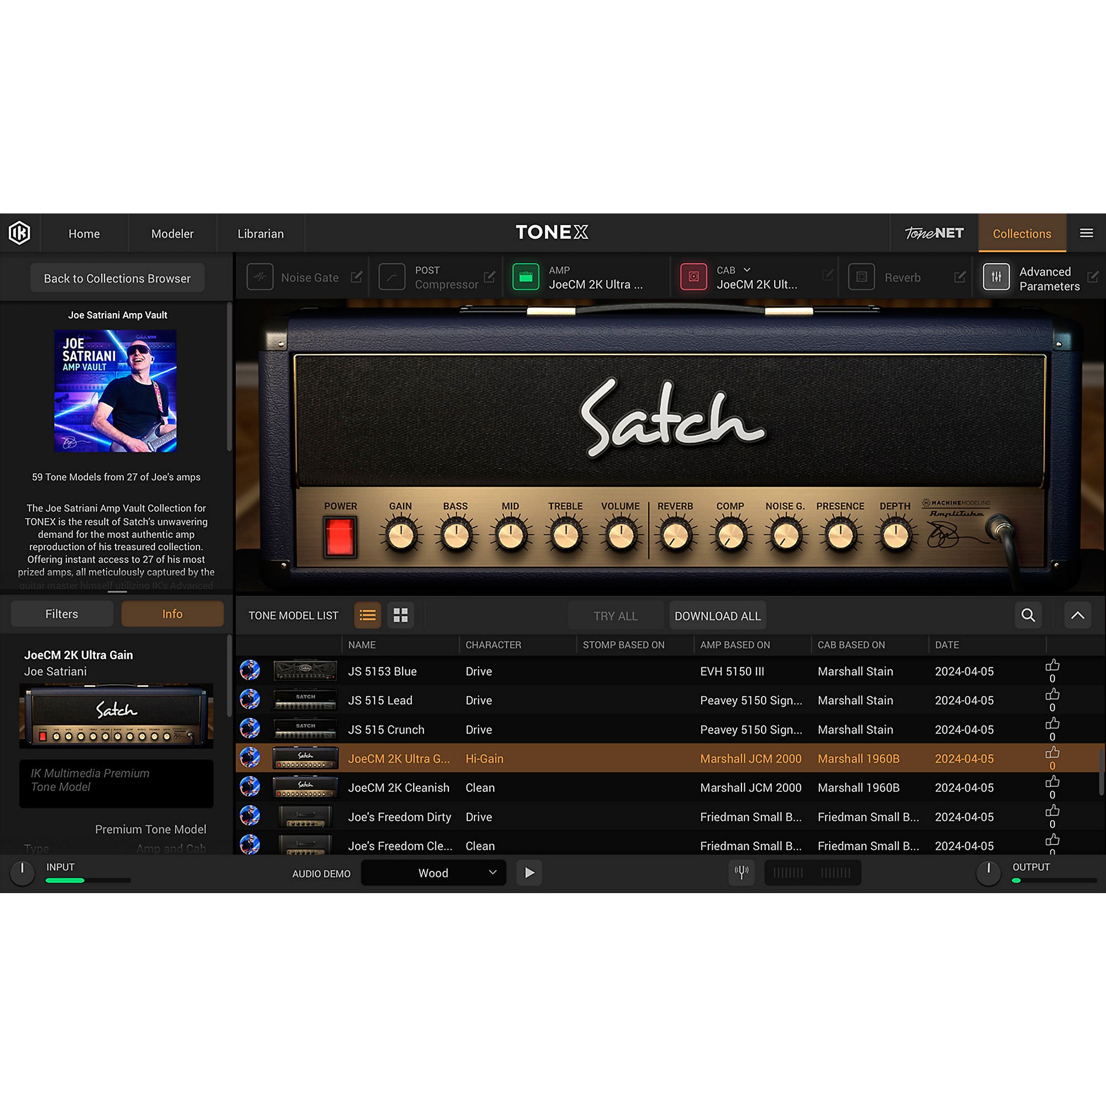Click the REVERB knob on the amp

[676, 536]
